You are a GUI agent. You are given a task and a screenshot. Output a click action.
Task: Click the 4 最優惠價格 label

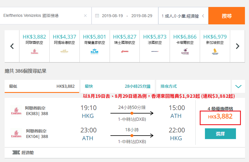tap(220, 109)
